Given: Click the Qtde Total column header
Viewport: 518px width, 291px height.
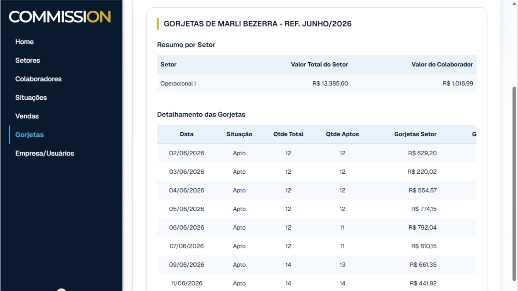Looking at the screenshot, I should click(x=288, y=134).
